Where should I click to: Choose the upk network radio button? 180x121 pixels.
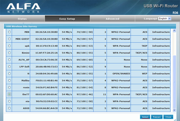point(9,46)
